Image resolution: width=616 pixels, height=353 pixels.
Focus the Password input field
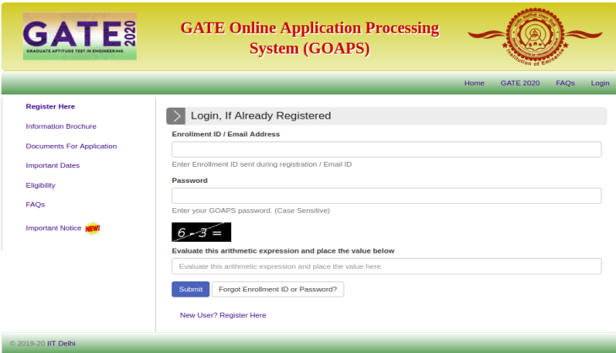pos(386,195)
